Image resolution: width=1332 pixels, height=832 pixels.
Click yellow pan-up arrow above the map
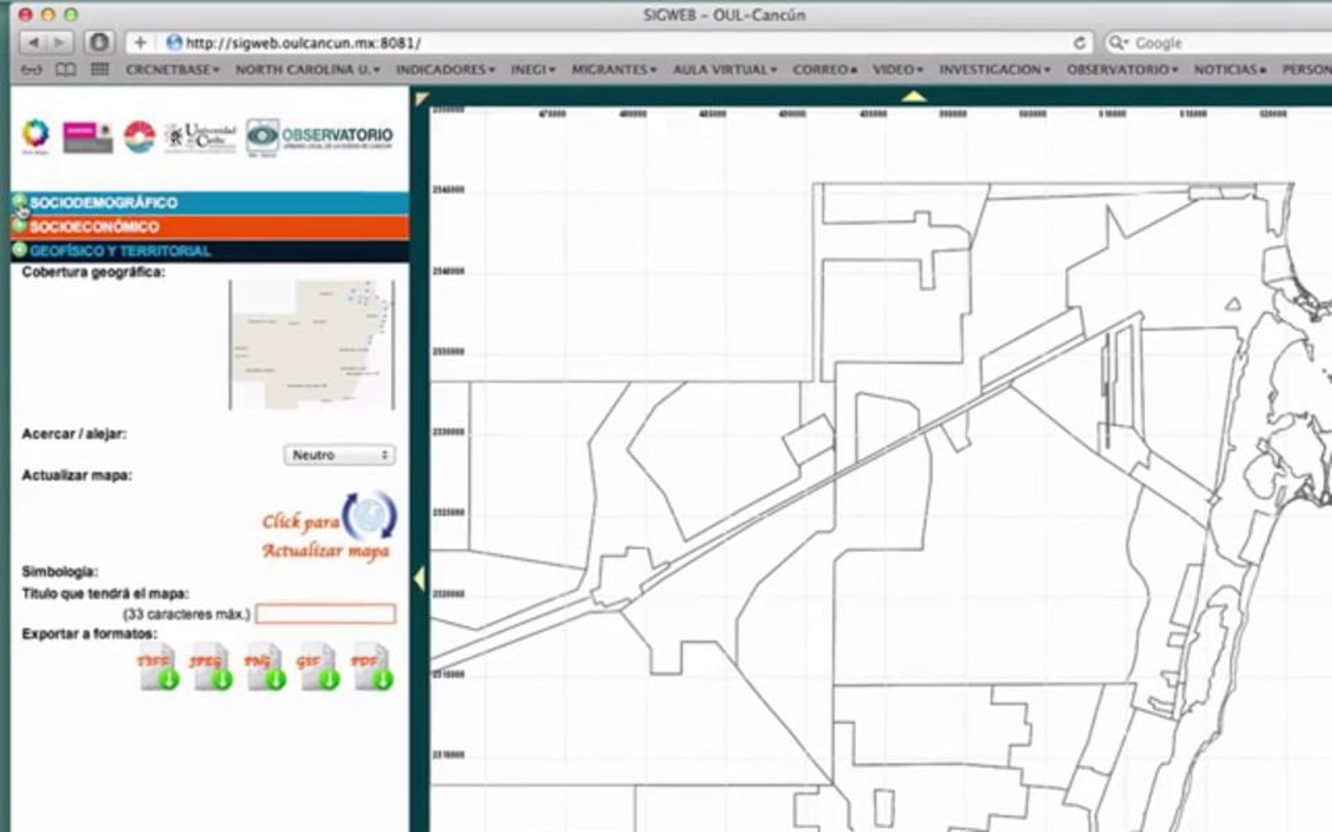tap(914, 97)
